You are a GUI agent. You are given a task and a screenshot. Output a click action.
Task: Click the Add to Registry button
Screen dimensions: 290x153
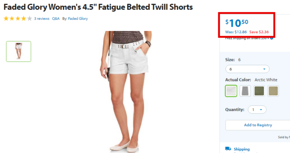(x=258, y=125)
